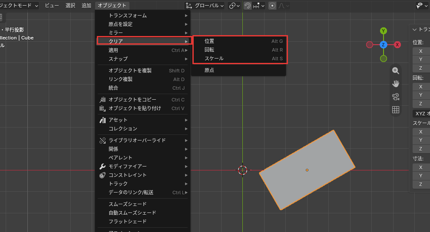Open グローバル transform orientation dropdown
Image resolution: width=430 pixels, height=232 pixels.
pyautogui.click(x=205, y=6)
